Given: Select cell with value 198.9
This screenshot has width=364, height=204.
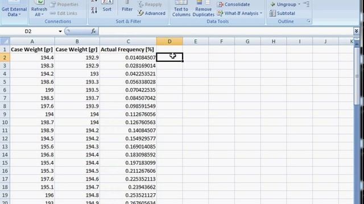Looking at the screenshot, I should [x=32, y=130].
